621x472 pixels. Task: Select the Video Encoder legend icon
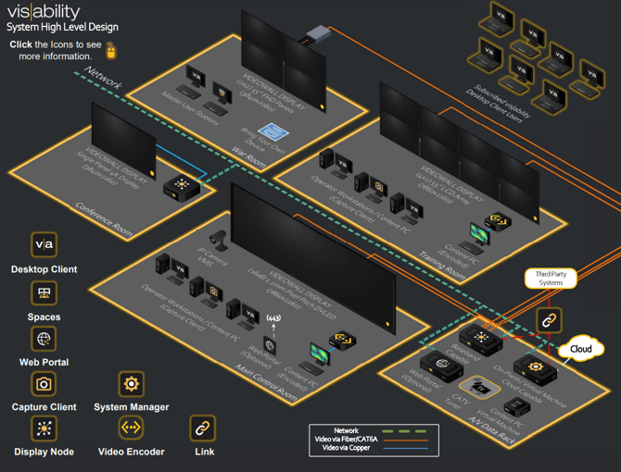point(131,428)
